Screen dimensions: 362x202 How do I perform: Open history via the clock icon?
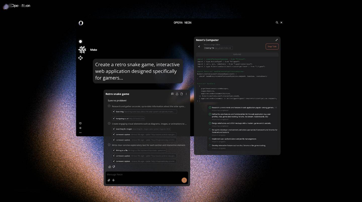click(80, 128)
